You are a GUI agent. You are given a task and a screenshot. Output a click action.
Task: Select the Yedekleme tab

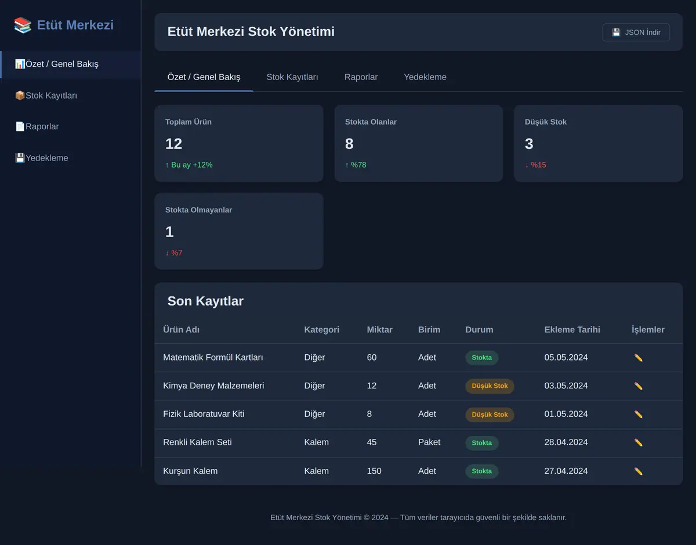425,77
